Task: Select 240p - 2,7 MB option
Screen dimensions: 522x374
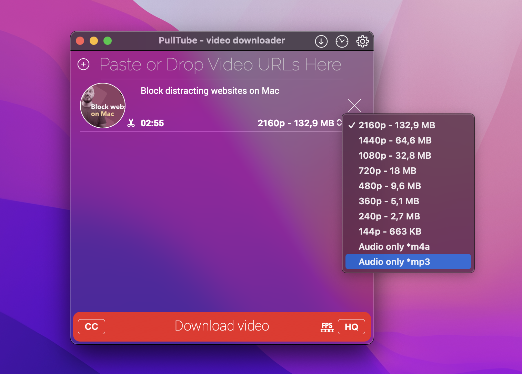Action: pos(408,216)
